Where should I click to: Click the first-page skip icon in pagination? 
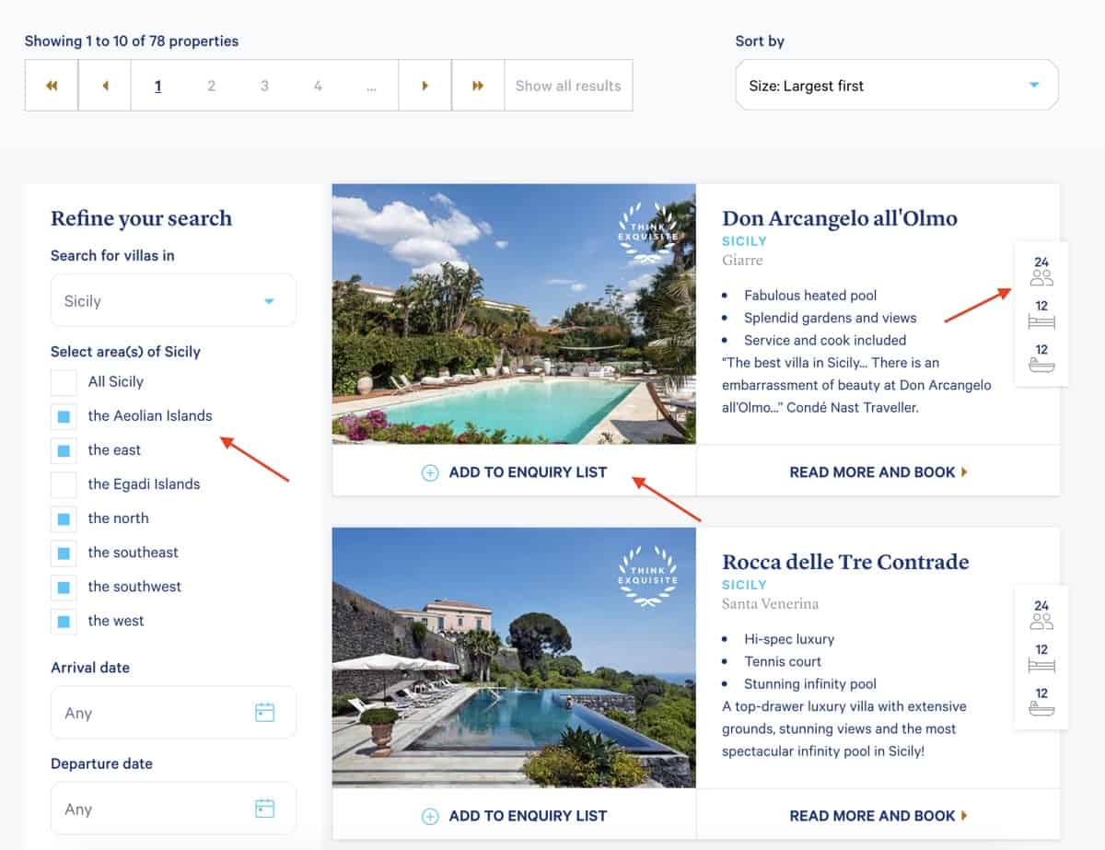[51, 85]
